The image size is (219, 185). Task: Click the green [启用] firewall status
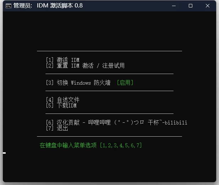pos(125,83)
